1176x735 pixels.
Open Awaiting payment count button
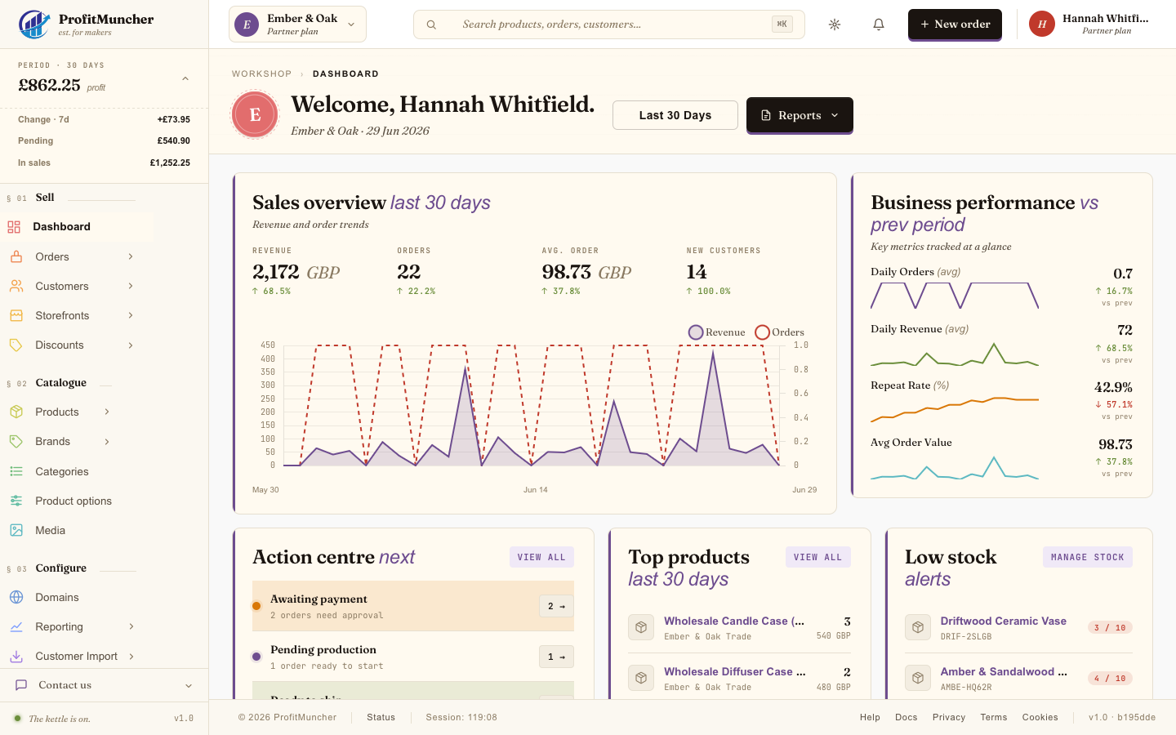point(556,606)
